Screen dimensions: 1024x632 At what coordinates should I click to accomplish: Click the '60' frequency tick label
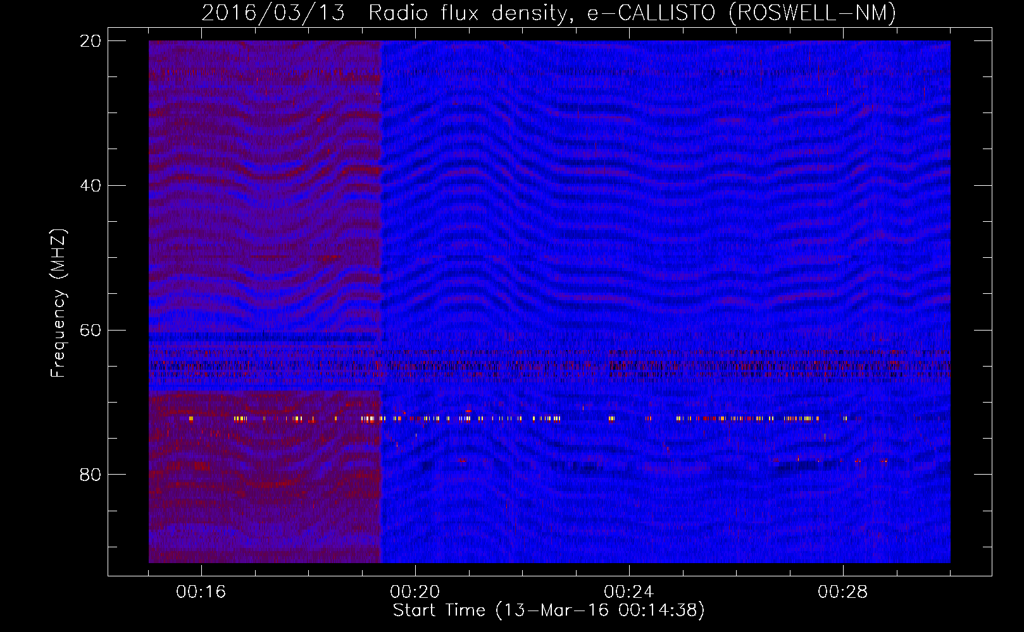tap(91, 330)
